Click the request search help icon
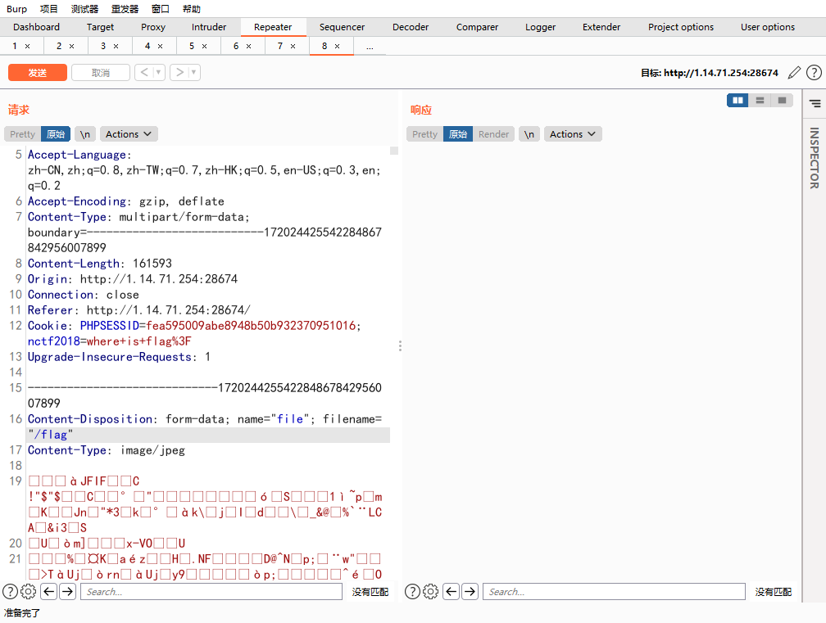The height and width of the screenshot is (623, 826). 10,591
